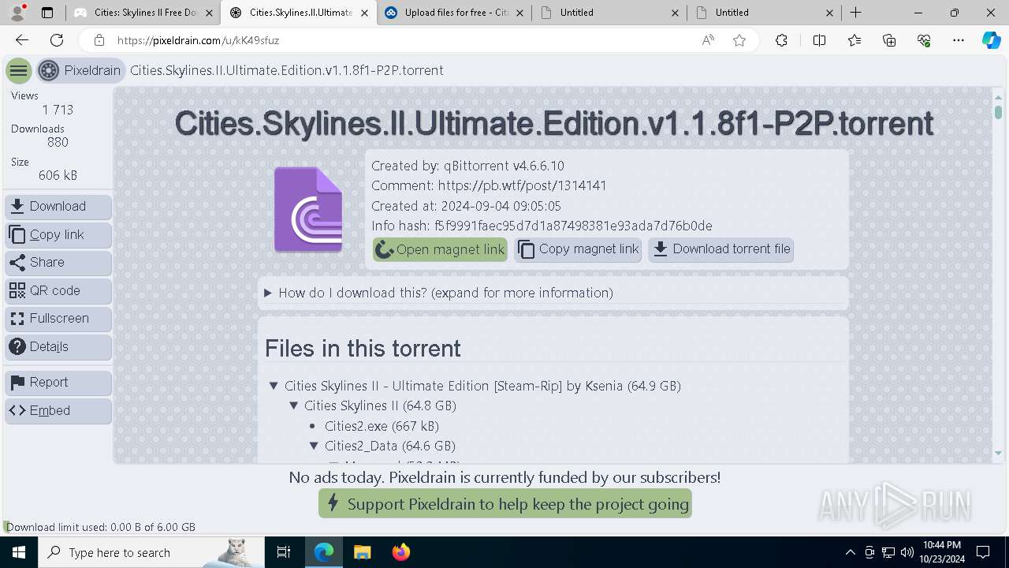Enter Fullscreen view
The image size is (1009, 568).
(x=58, y=319)
